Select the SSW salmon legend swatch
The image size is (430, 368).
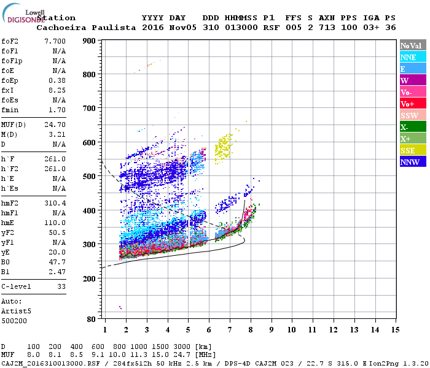coord(413,115)
